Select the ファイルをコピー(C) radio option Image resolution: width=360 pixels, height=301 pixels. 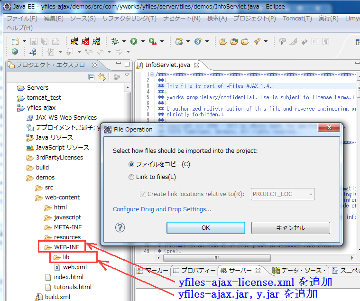pyautogui.click(x=132, y=164)
